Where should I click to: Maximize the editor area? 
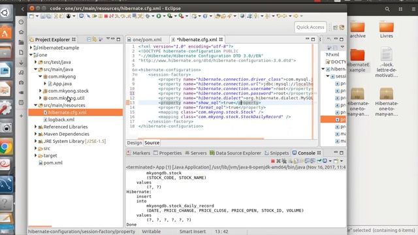click(313, 39)
